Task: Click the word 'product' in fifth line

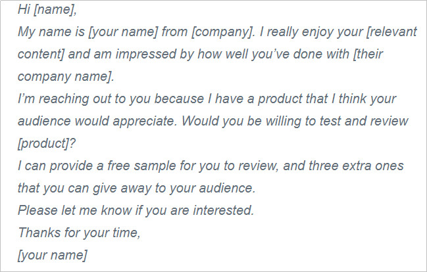Action: [x=280, y=99]
